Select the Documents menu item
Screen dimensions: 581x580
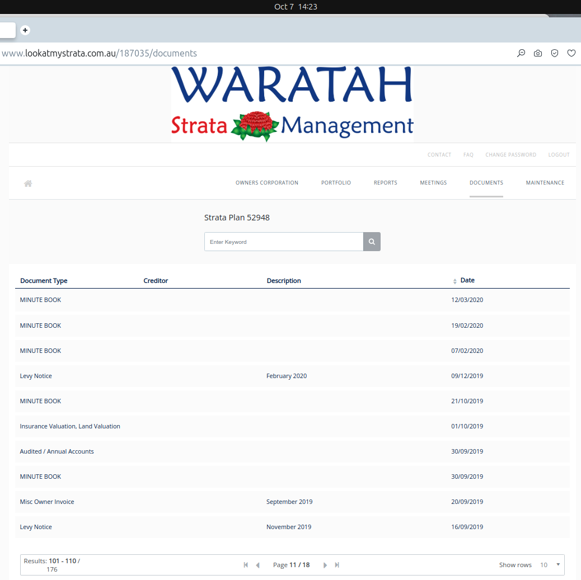coord(486,182)
